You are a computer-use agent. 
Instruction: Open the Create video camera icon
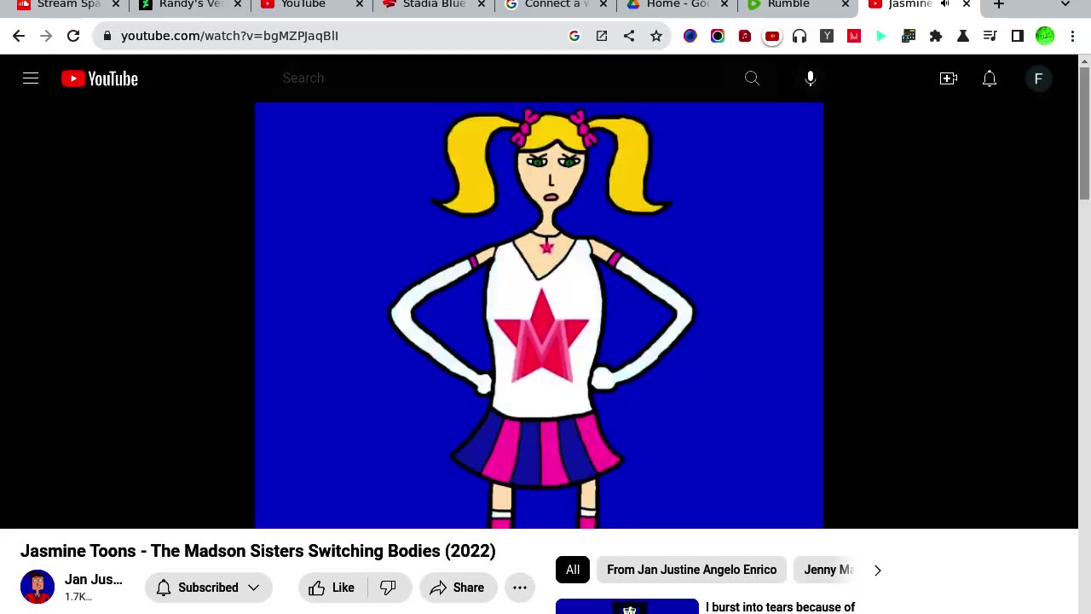949,78
